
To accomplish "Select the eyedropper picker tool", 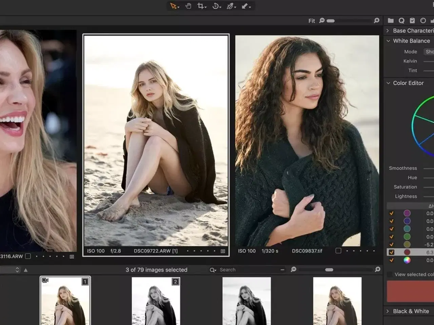I will point(231,6).
